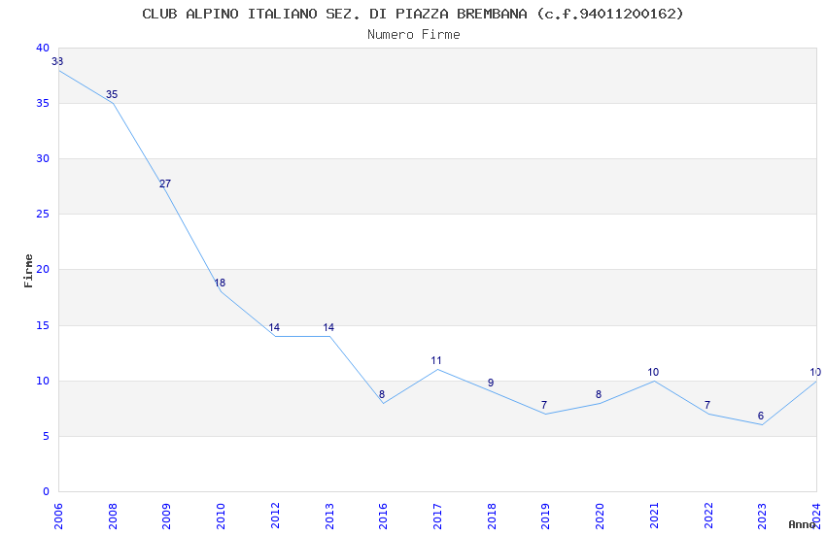The height and width of the screenshot is (534, 826).
Task: Click the y-axis tick value 35
Action: tap(43, 103)
